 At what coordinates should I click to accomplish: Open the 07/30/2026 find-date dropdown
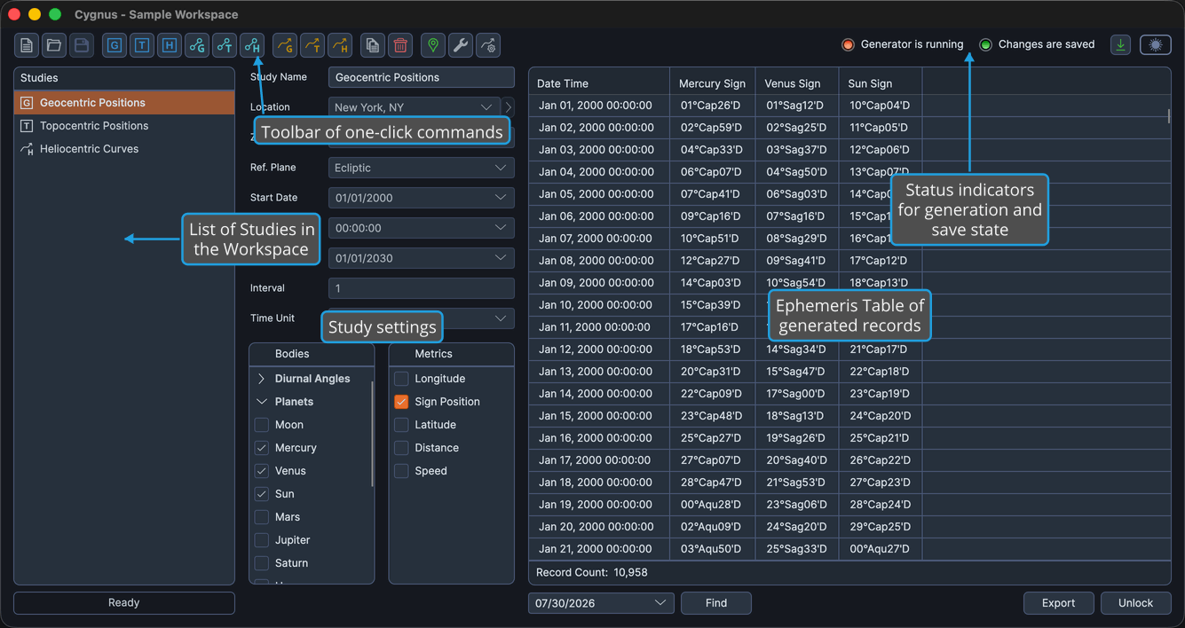[x=601, y=603]
